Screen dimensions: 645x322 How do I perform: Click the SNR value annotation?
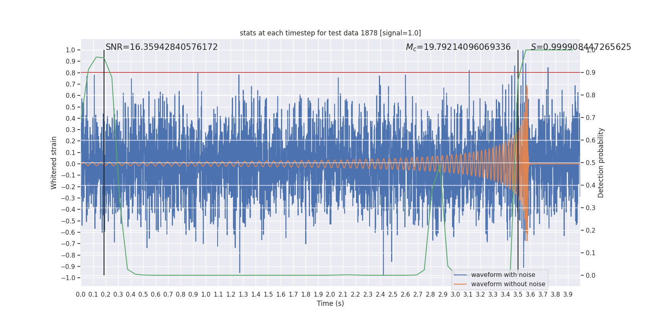point(161,47)
